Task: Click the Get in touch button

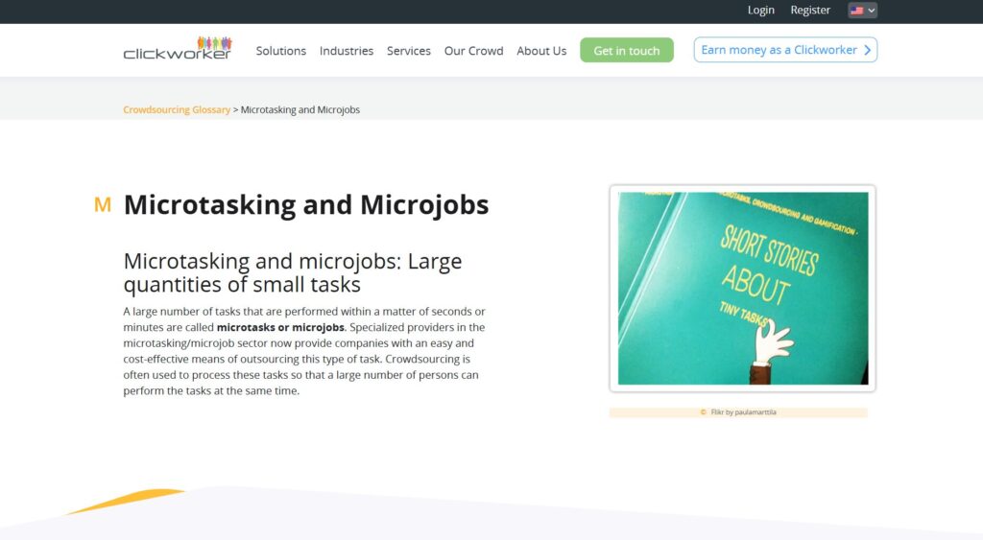Action: (x=627, y=50)
